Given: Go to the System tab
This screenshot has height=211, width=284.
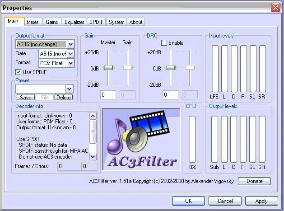Looking at the screenshot, I should (116, 22).
